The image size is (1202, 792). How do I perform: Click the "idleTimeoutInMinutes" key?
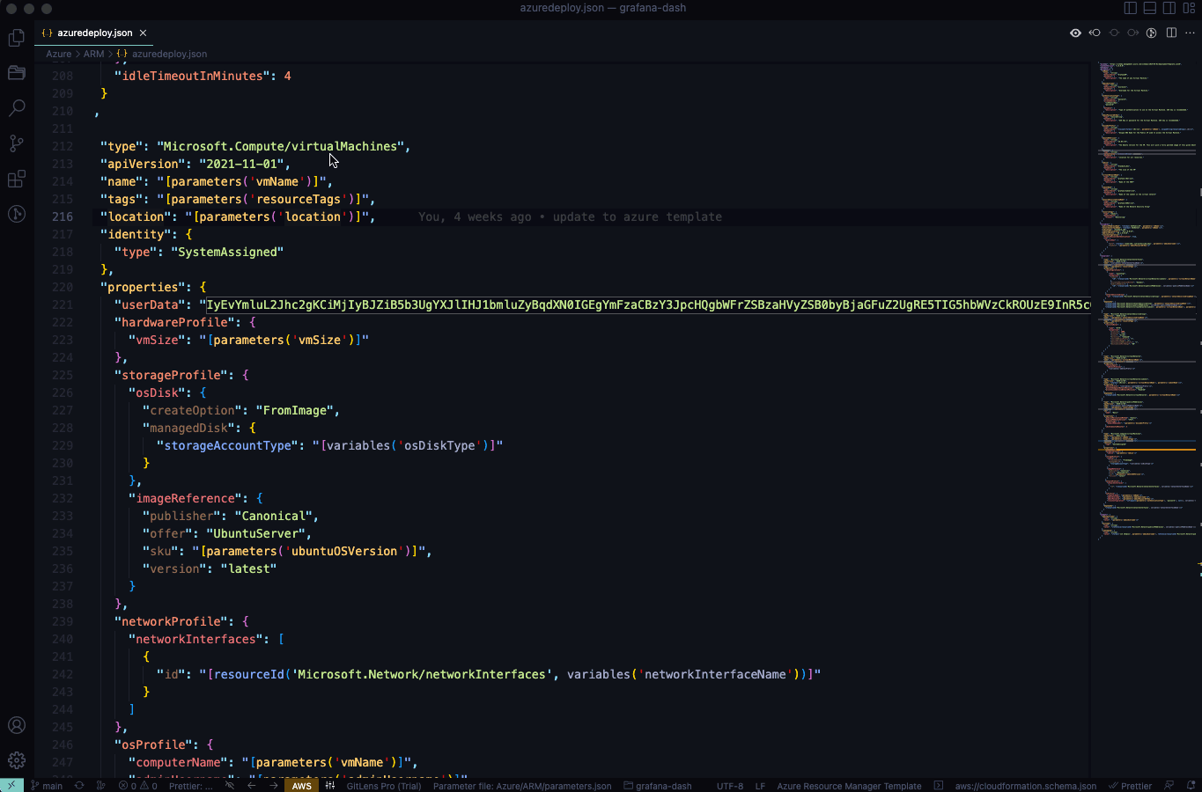pos(192,76)
